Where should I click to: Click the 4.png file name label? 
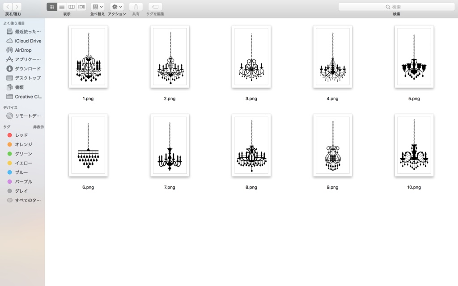(x=332, y=99)
